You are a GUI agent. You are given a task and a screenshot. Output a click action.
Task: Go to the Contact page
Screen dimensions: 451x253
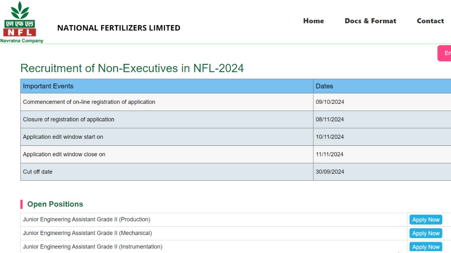coord(430,21)
